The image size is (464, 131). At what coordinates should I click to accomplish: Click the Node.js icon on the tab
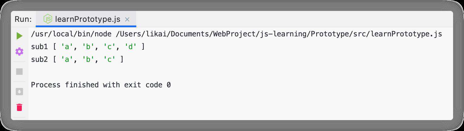pyautogui.click(x=48, y=19)
